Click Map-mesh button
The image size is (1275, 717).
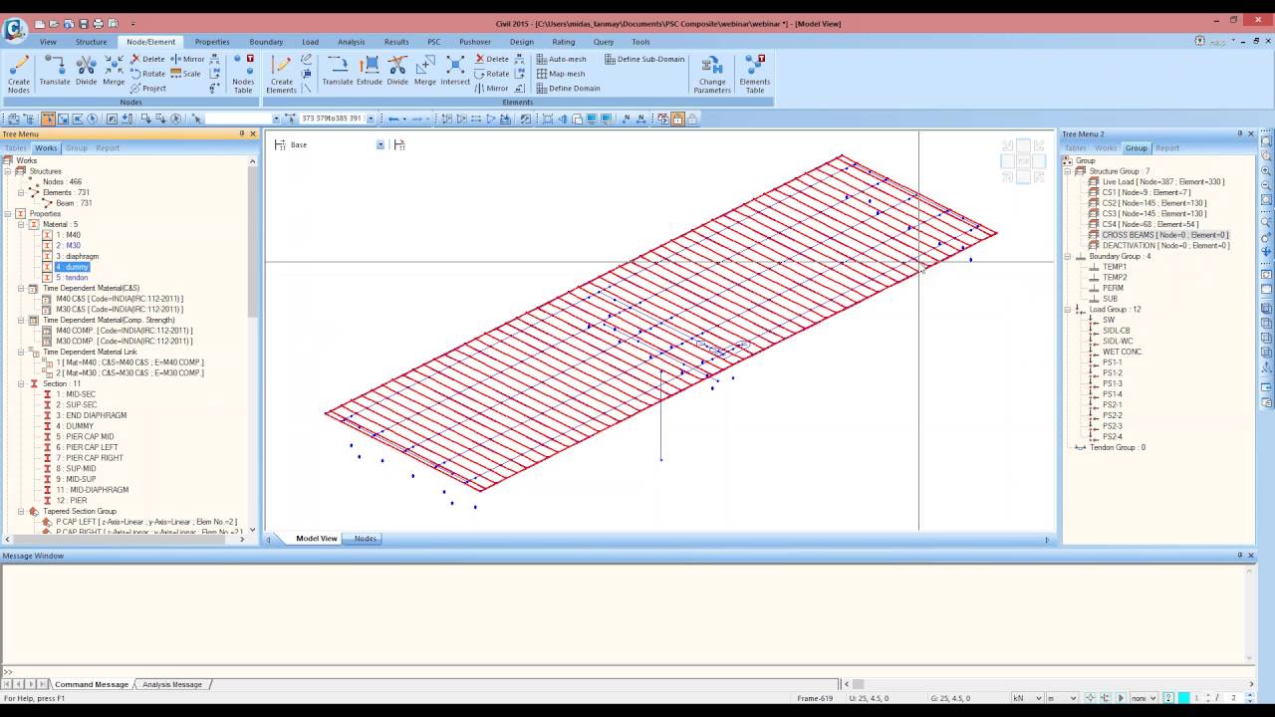(561, 74)
